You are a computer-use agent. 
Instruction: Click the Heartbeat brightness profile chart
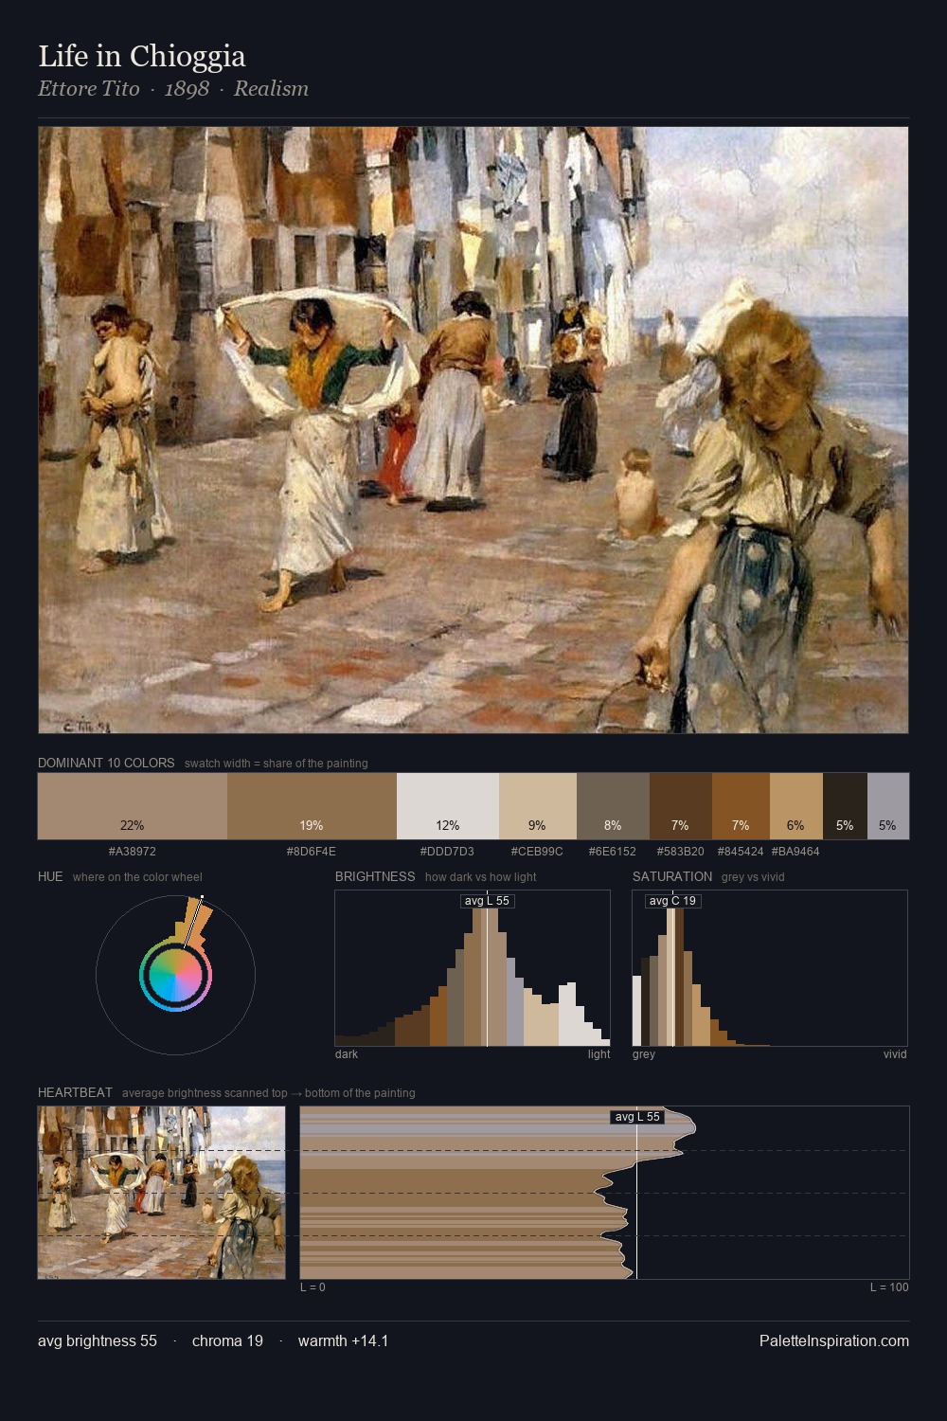(604, 1192)
